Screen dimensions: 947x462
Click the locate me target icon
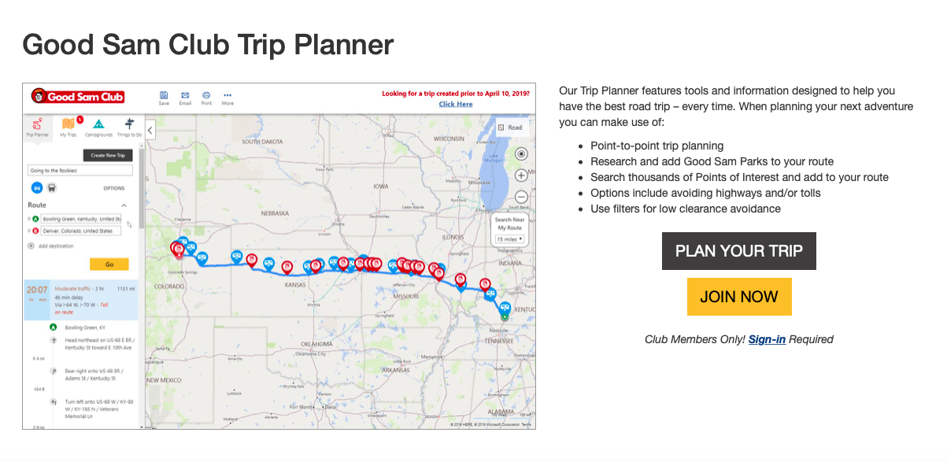(x=521, y=154)
